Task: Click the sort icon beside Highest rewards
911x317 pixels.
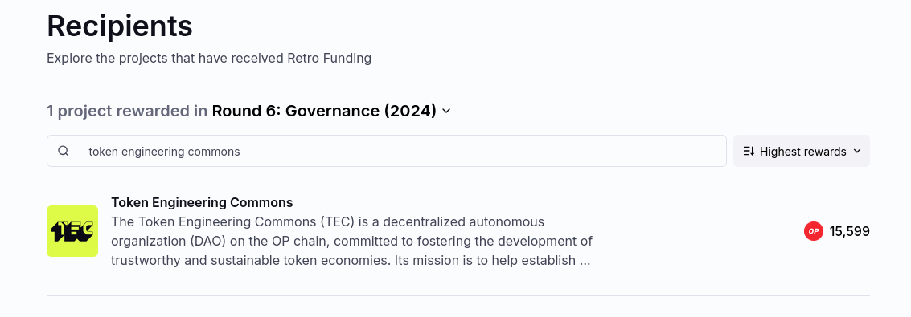Action: 749,151
